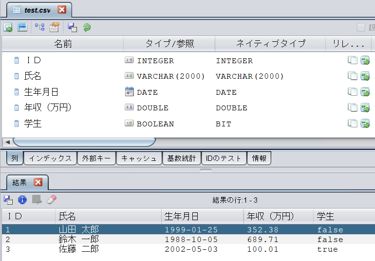The width and height of the screenshot is (375, 261).
Task: Switch to the 列 tab
Action: (x=15, y=158)
